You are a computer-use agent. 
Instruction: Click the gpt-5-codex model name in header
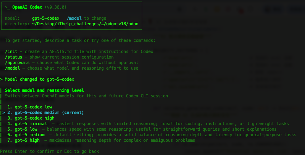pyautogui.click(x=46, y=18)
